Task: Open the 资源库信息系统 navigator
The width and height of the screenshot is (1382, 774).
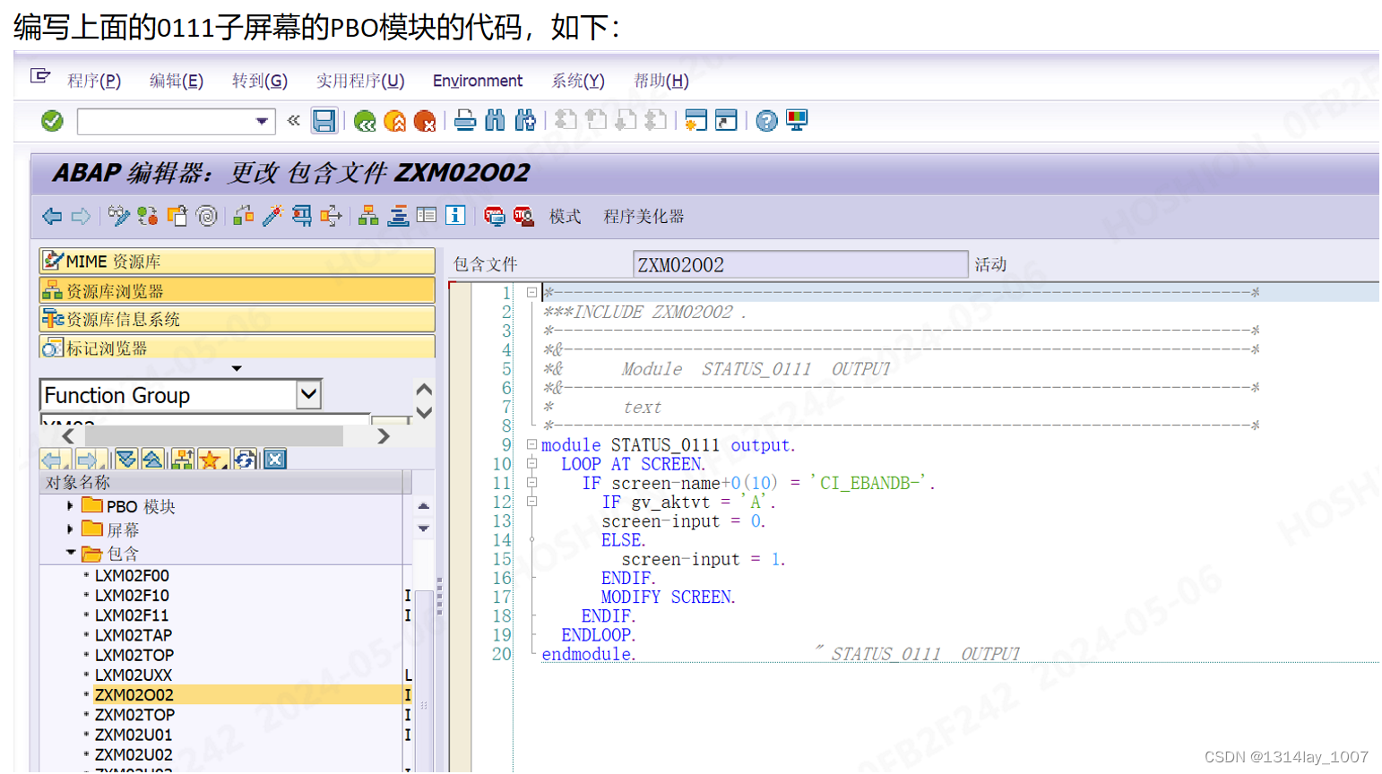Action: coord(238,319)
